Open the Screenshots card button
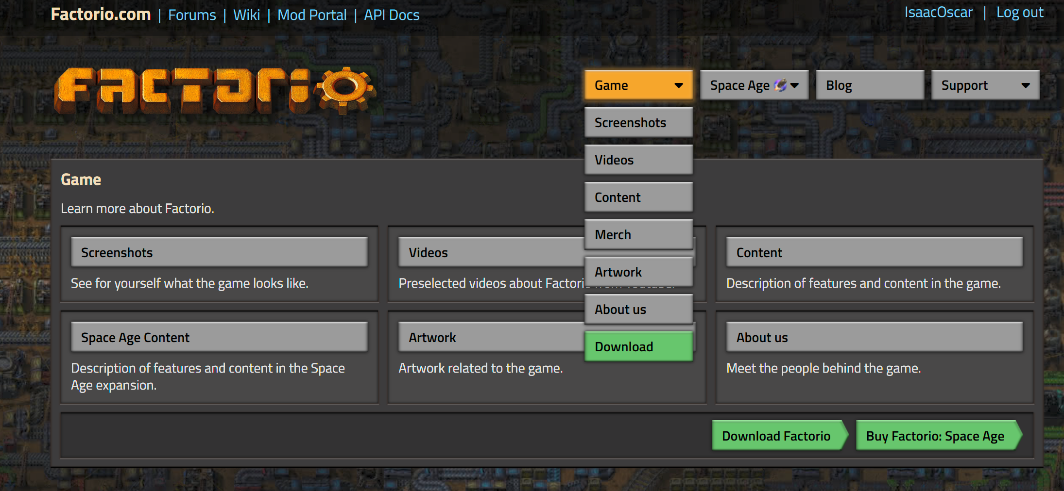The image size is (1064, 491). point(219,252)
